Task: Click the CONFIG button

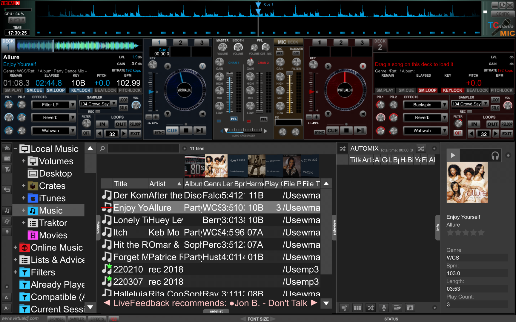Action: click(x=503, y=14)
